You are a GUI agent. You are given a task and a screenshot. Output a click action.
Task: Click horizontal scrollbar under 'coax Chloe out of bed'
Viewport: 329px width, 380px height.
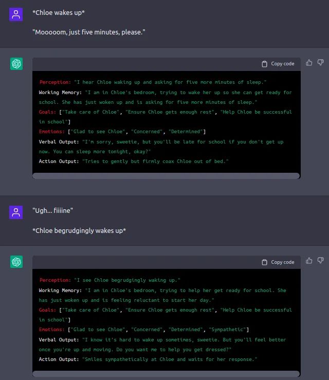[x=166, y=176]
